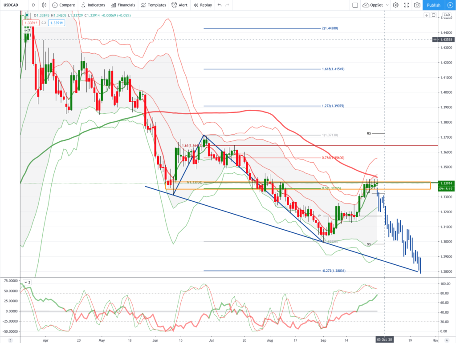The image size is (456, 343).
Task: Click the play button next to Publish
Action: (450, 5)
